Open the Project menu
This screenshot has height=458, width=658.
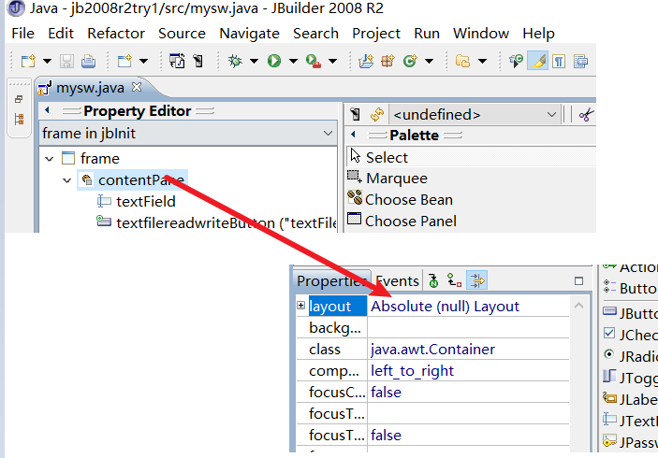tap(376, 34)
